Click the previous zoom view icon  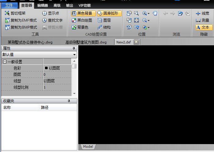[136, 27]
